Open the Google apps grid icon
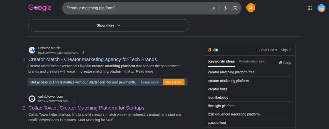The image size is (329, 129). [x=310, y=8]
